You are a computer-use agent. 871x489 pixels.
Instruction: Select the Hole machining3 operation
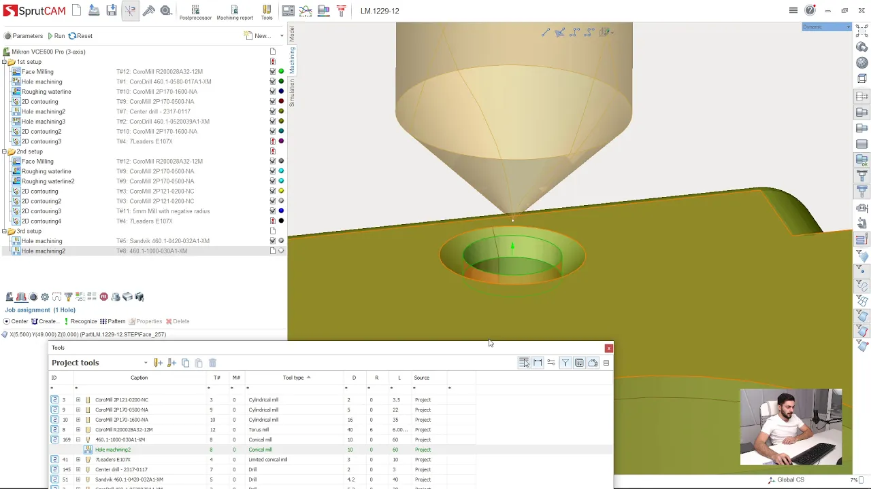43,122
